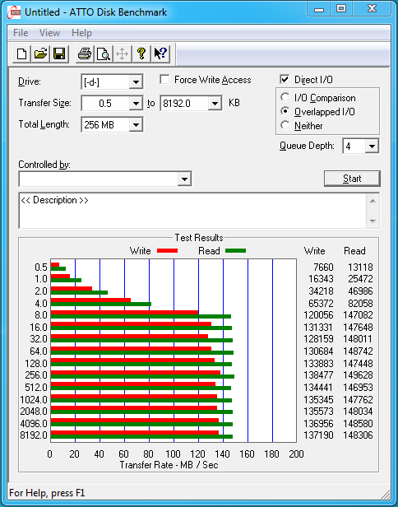Activate the context help pointer icon
Screen dimensions: 398x507
(x=160, y=53)
